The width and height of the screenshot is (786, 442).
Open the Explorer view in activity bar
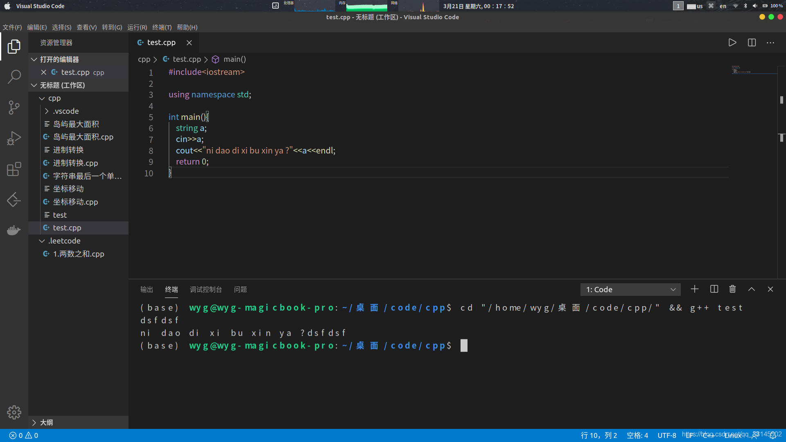point(14,46)
